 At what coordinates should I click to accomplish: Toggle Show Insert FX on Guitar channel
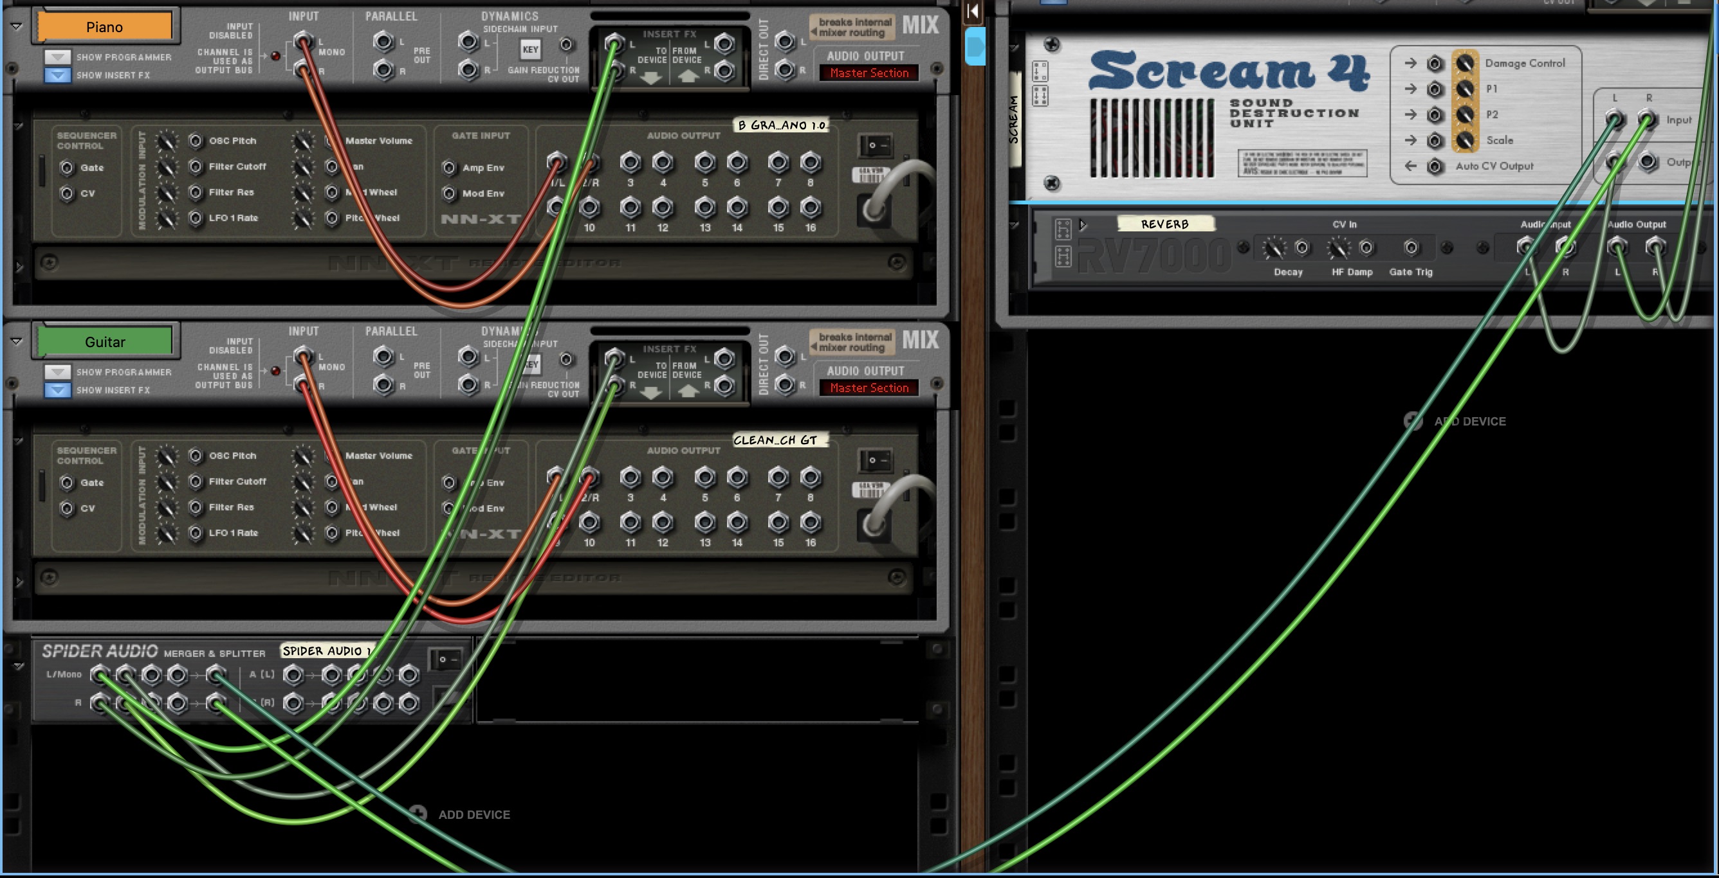58,390
